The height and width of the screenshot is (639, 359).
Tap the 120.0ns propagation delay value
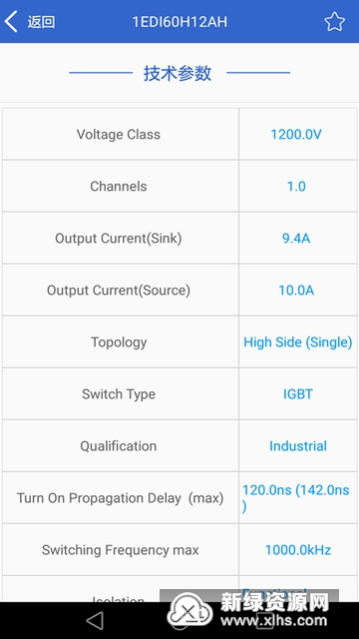point(296,498)
